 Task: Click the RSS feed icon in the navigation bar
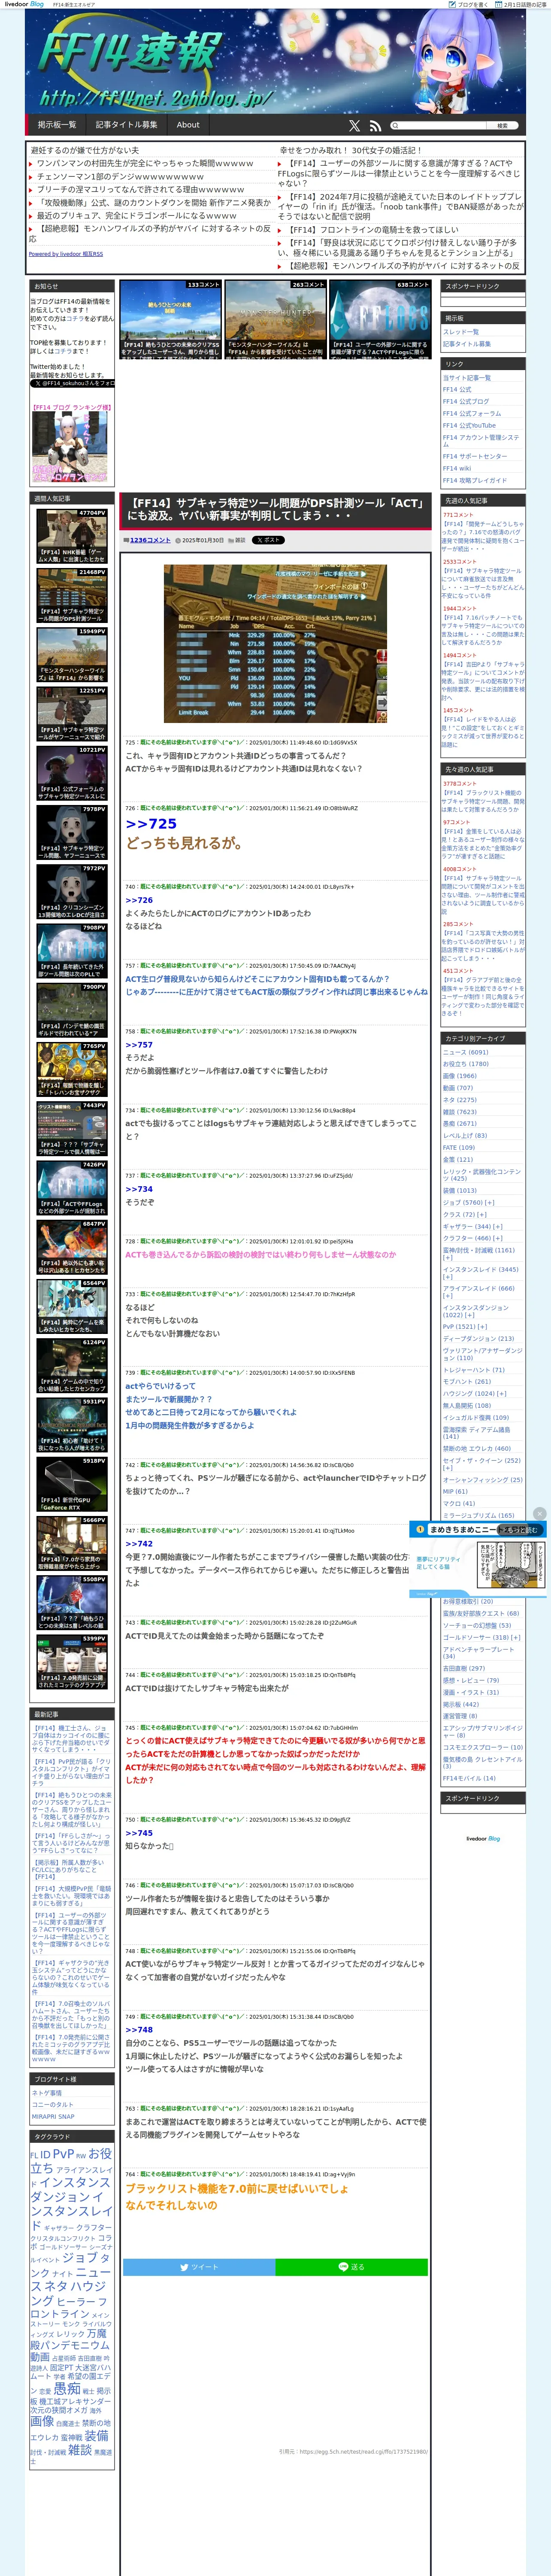375,126
